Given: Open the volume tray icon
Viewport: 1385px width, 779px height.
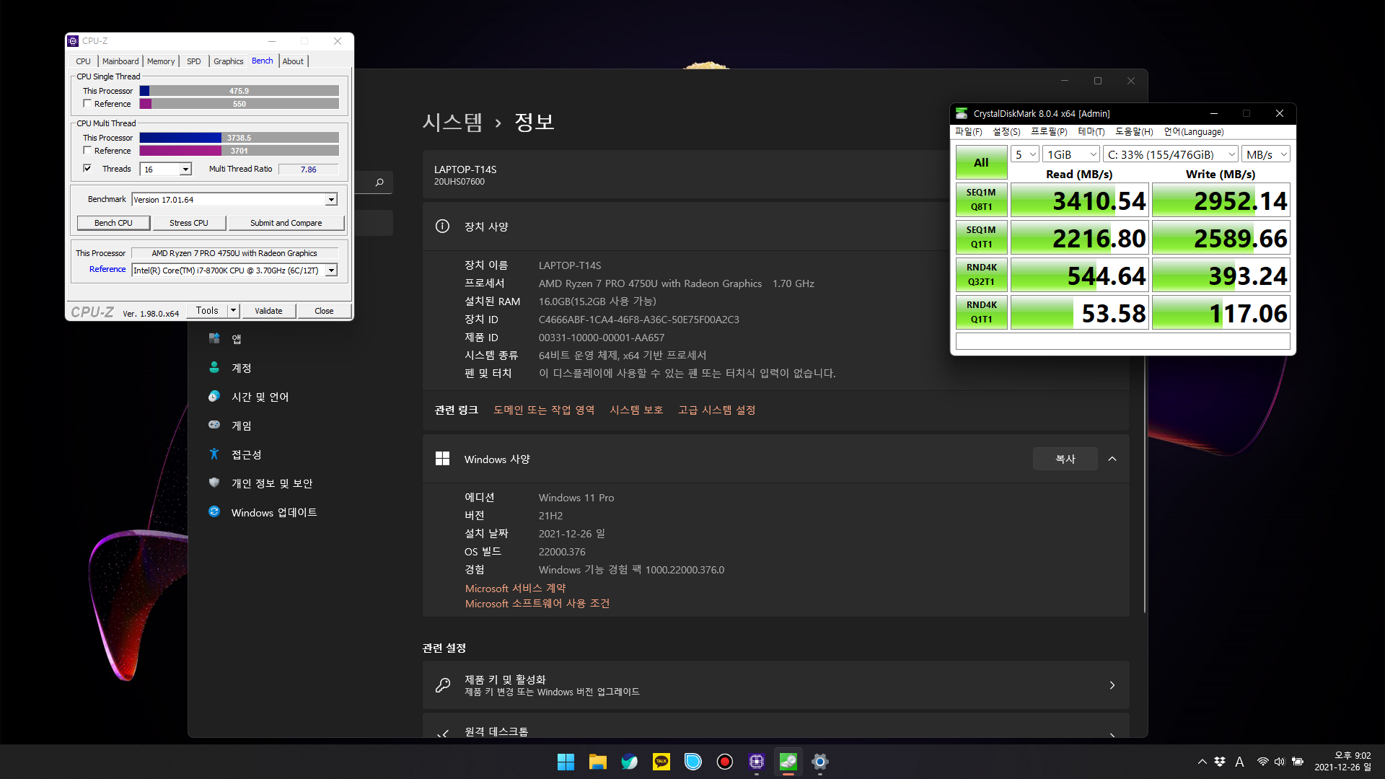Looking at the screenshot, I should [x=1280, y=762].
